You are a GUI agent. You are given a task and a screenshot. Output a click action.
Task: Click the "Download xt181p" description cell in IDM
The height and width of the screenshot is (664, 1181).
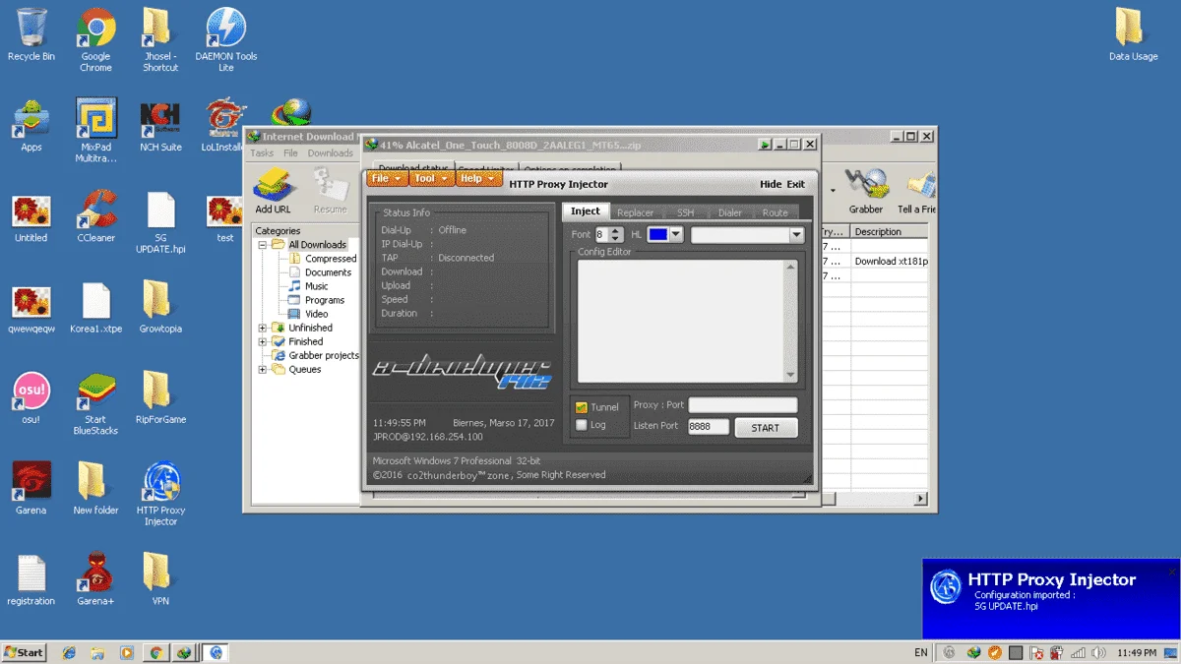[891, 262]
